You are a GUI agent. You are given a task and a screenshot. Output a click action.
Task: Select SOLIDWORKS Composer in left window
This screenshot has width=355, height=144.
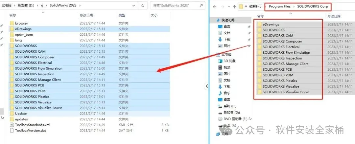point(89,57)
